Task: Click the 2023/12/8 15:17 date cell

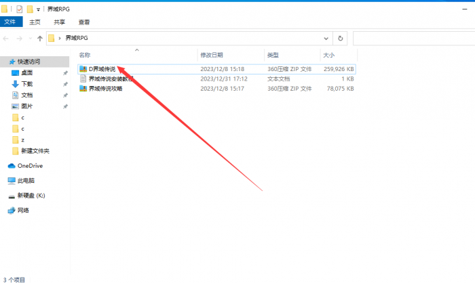Action: click(x=222, y=88)
